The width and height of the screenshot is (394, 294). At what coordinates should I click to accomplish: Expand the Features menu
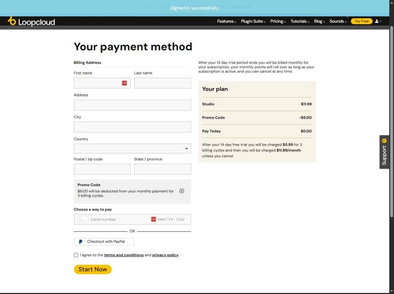[227, 22]
